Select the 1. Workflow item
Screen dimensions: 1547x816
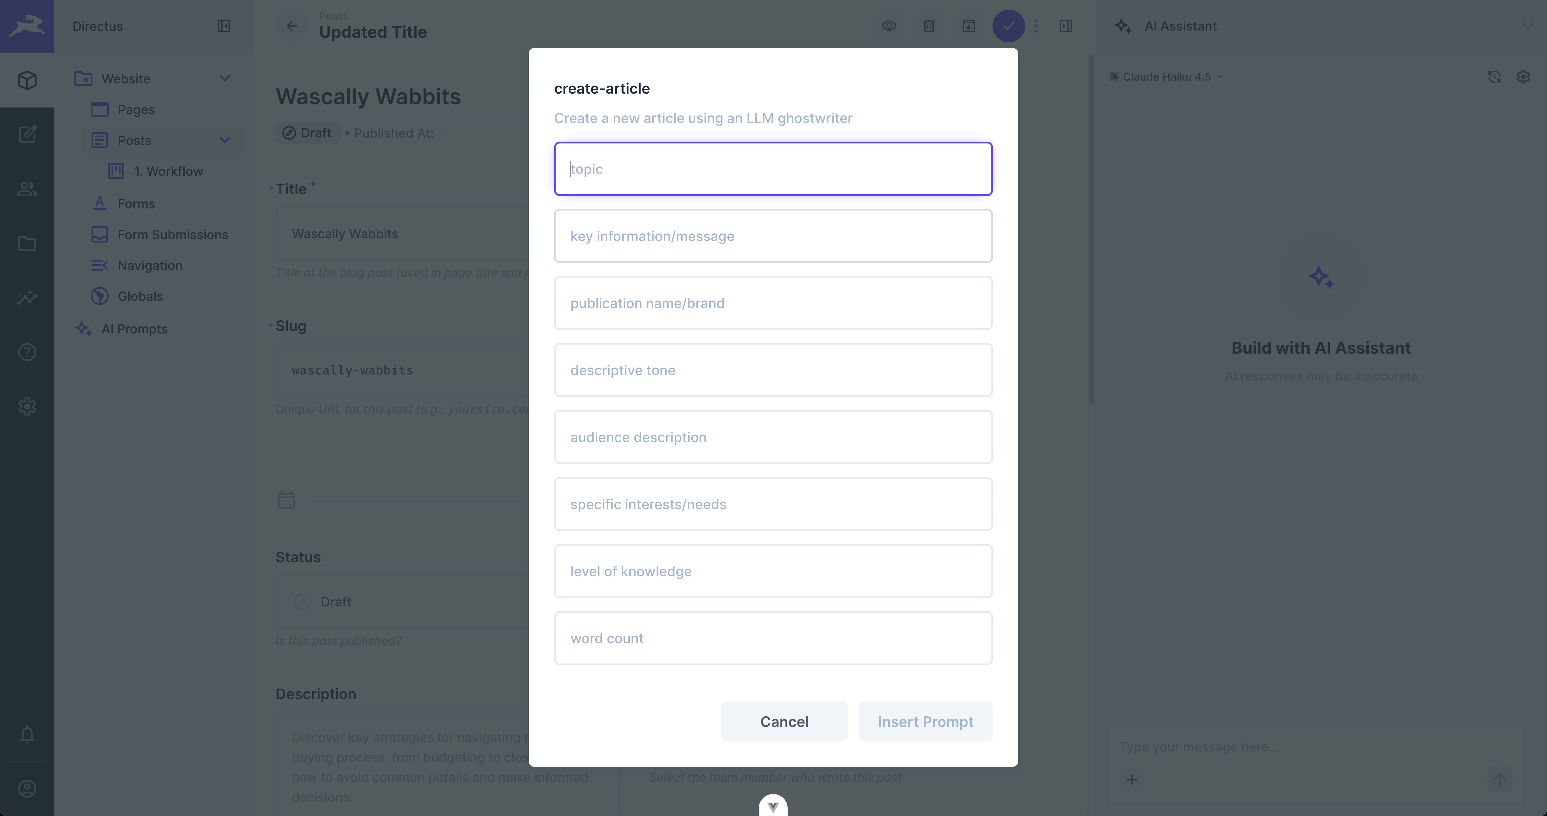169,171
